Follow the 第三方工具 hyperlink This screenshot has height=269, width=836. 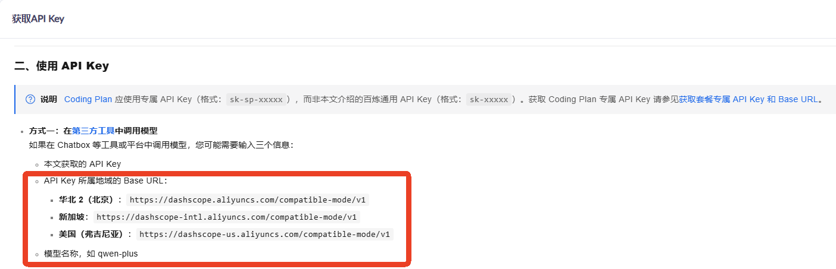(93, 131)
